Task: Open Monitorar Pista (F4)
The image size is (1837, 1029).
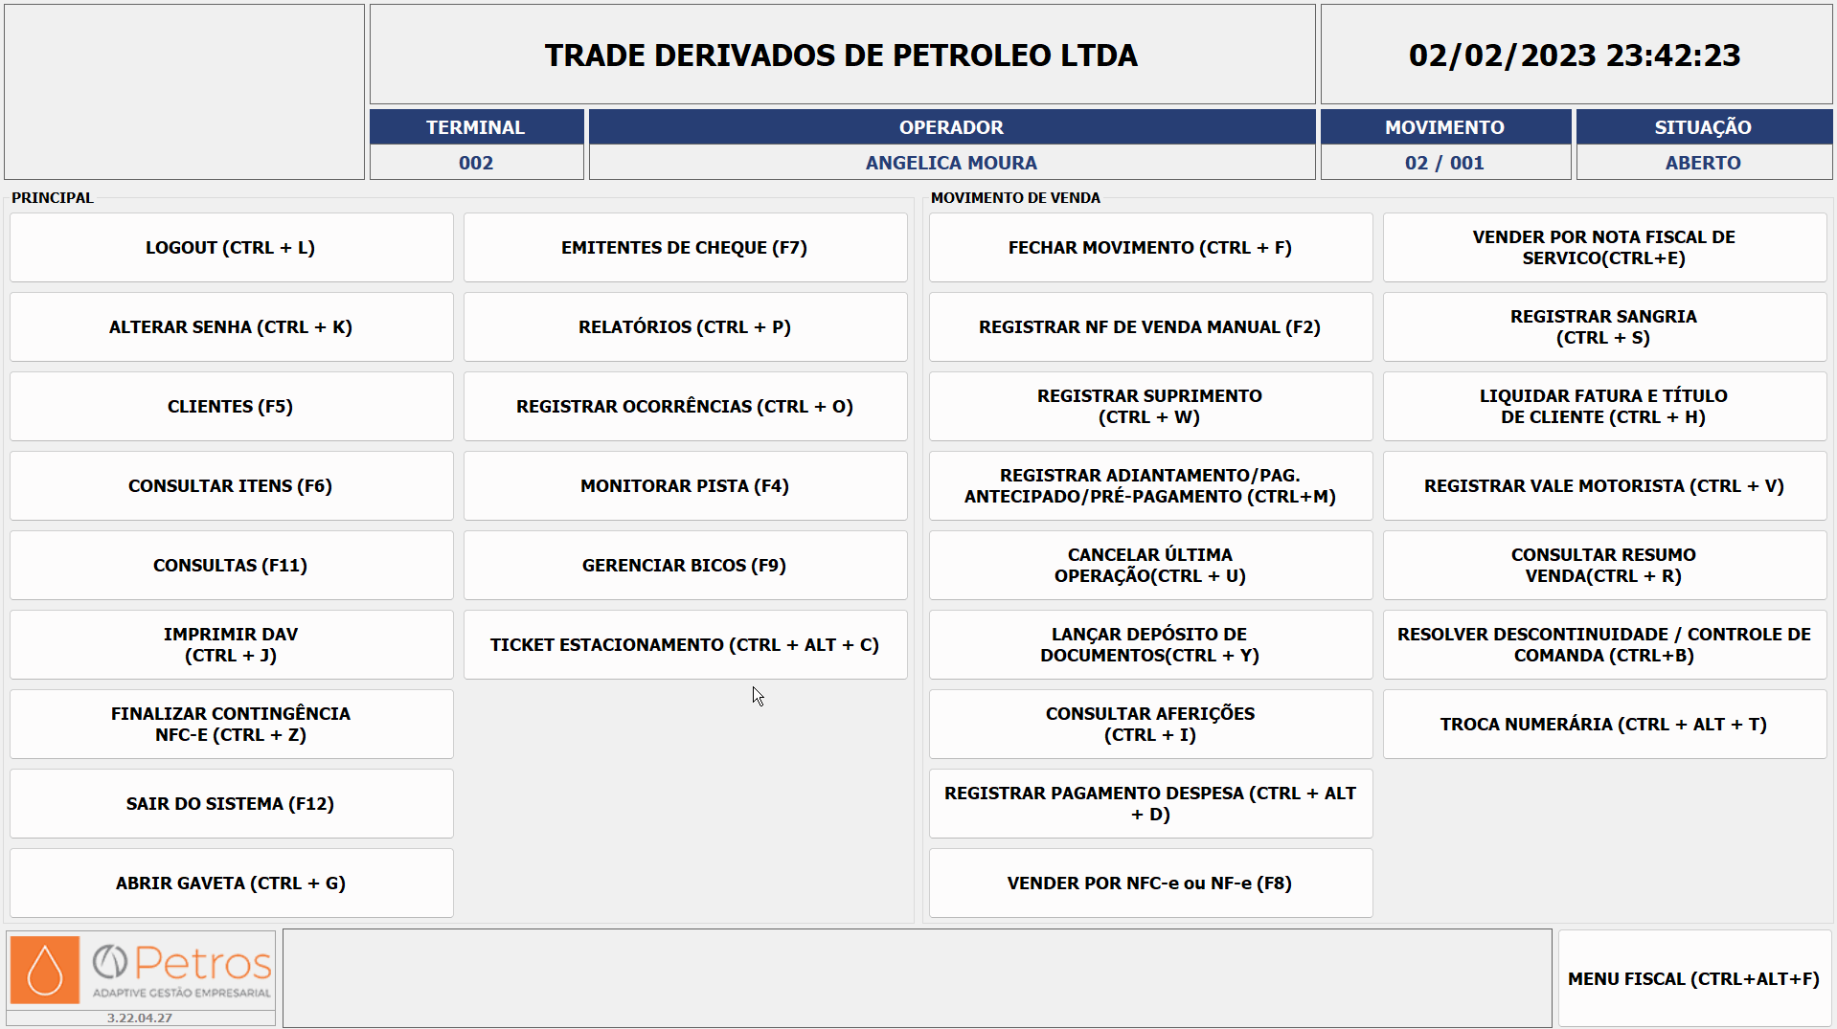Action: pyautogui.click(x=685, y=486)
